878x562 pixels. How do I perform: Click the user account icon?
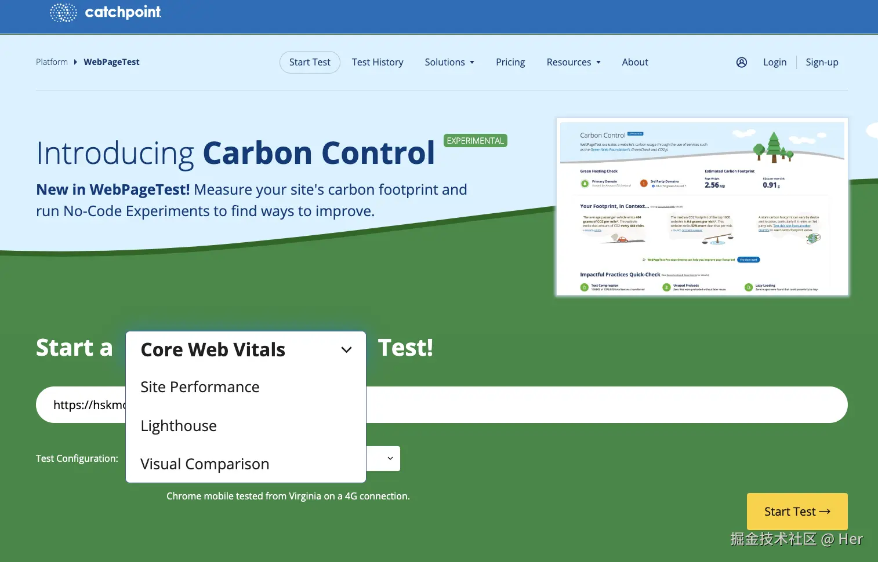click(x=742, y=63)
